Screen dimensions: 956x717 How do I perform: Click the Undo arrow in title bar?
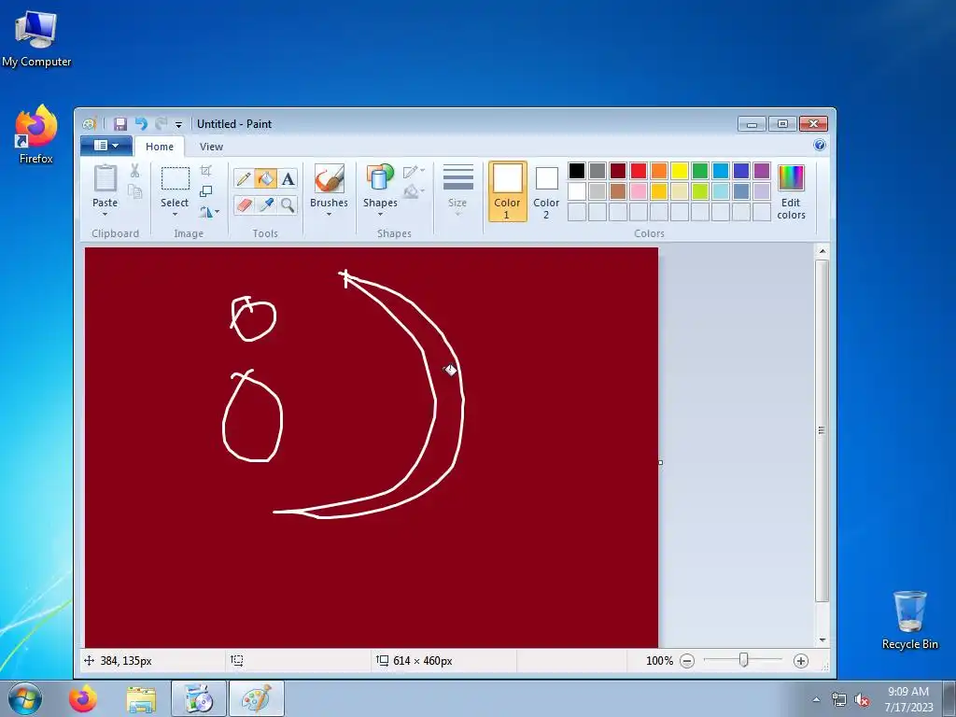[x=141, y=124]
